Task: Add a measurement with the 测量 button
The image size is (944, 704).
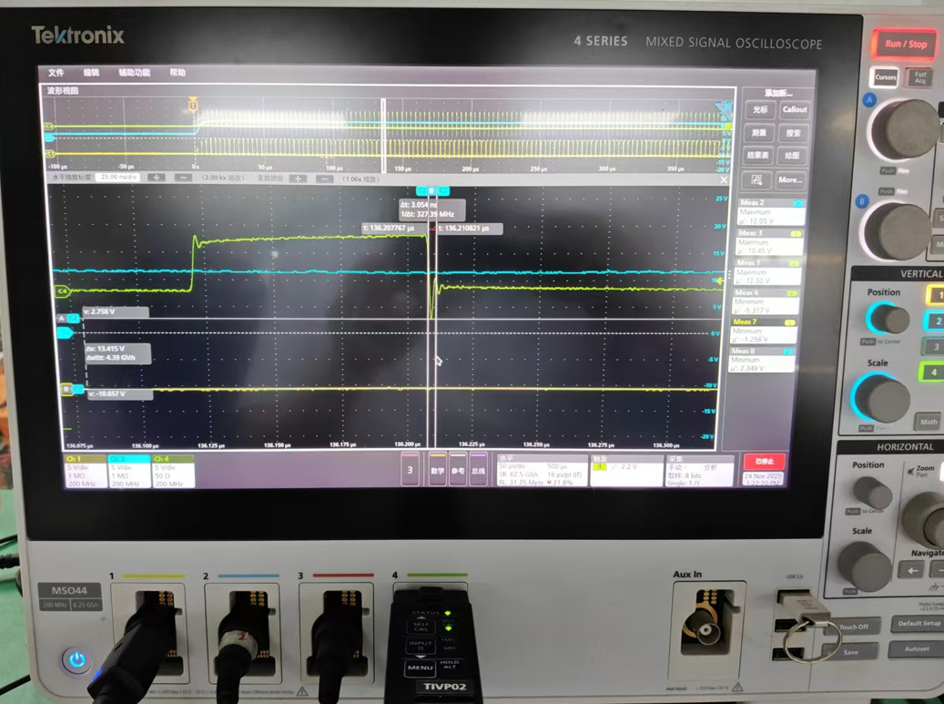Action: (759, 132)
